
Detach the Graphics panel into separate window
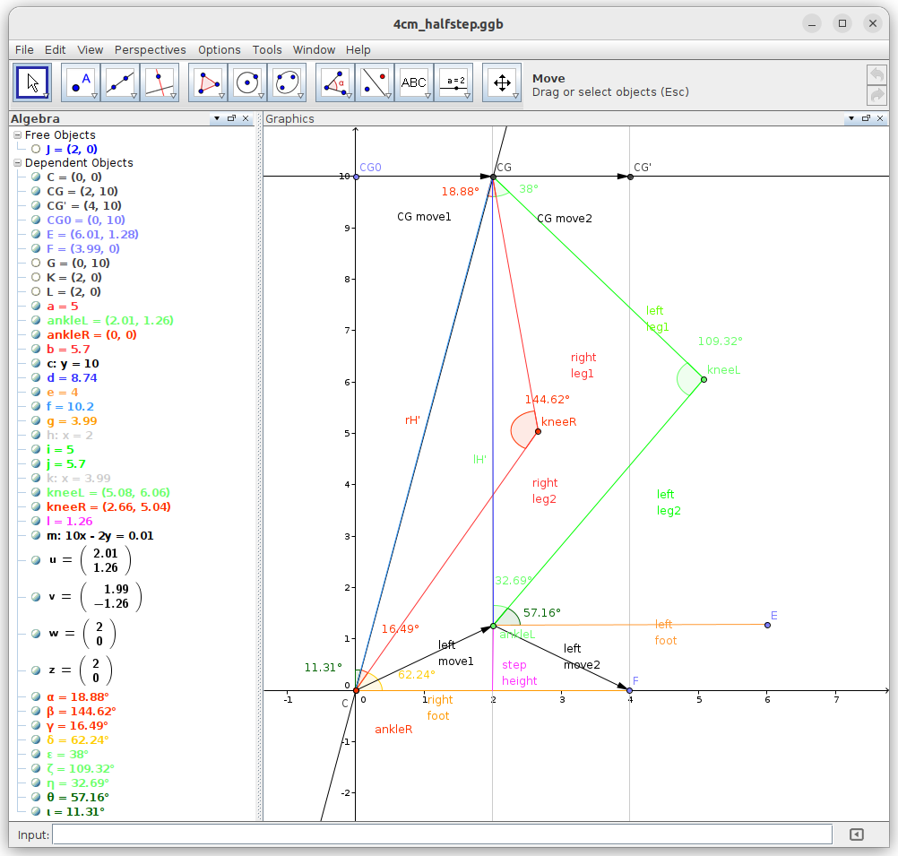pos(866,118)
